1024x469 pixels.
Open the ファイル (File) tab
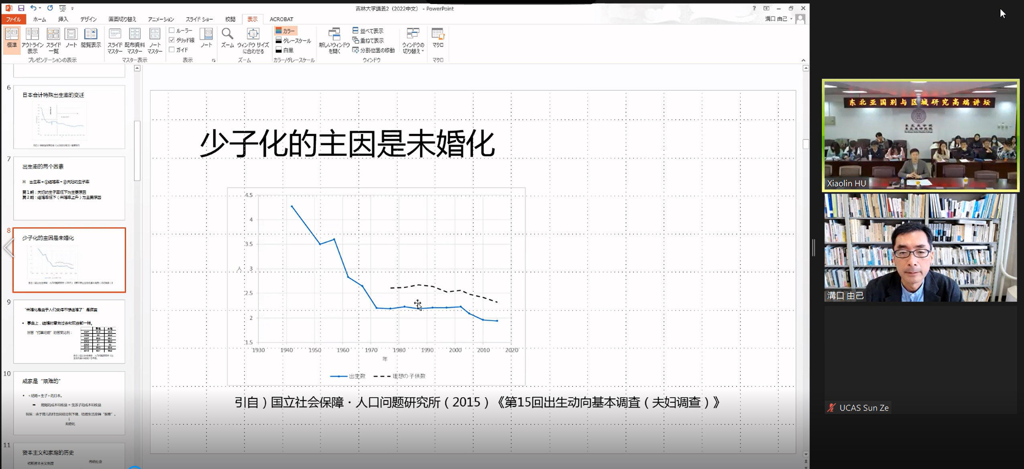13,19
